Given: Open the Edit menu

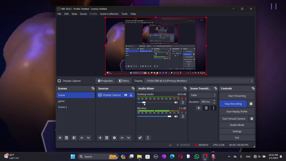Looking at the screenshot, I should click(67, 14).
